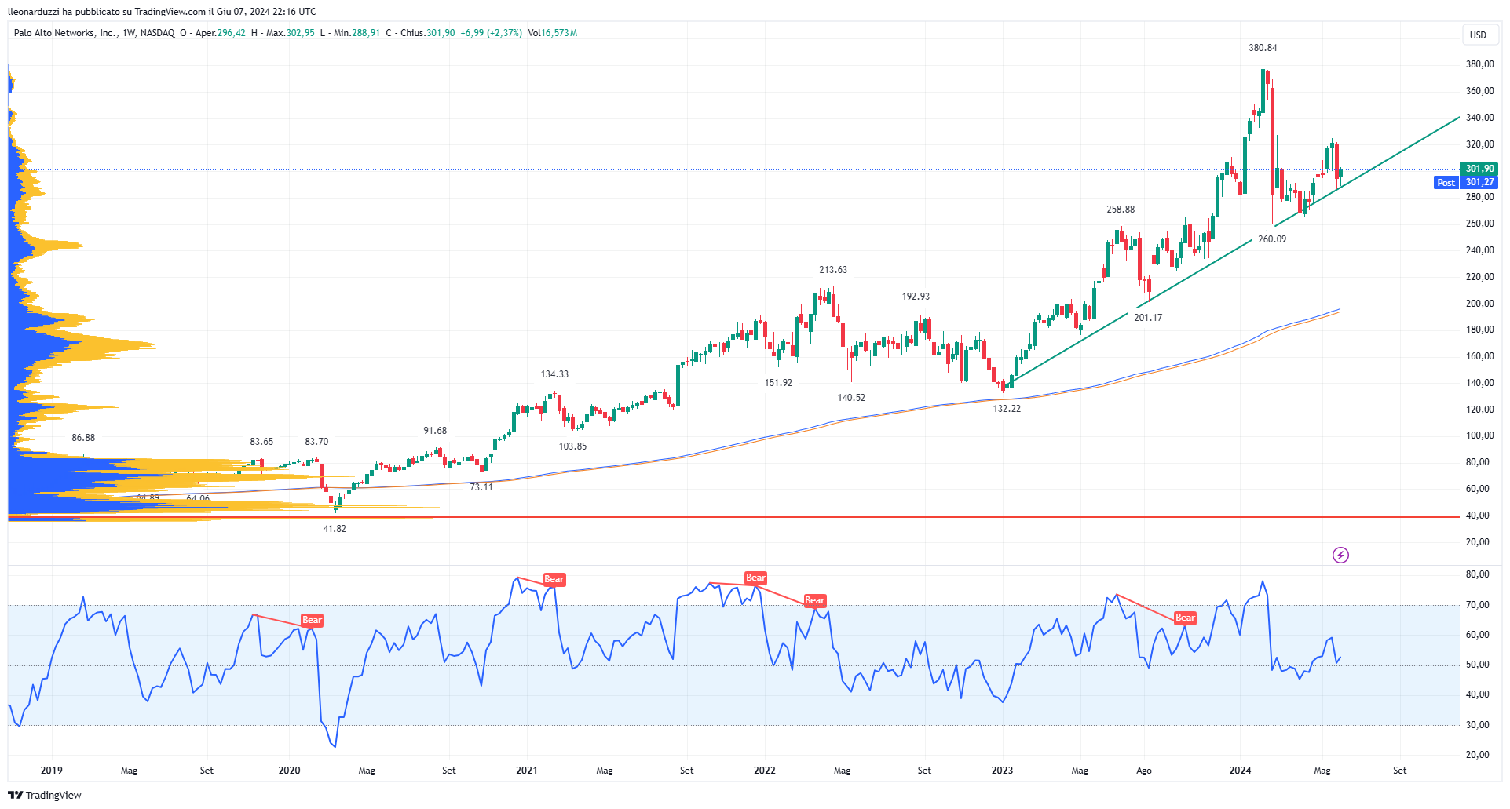Click the 2019 label on time axis
The width and height of the screenshot is (1510, 809).
(51, 771)
